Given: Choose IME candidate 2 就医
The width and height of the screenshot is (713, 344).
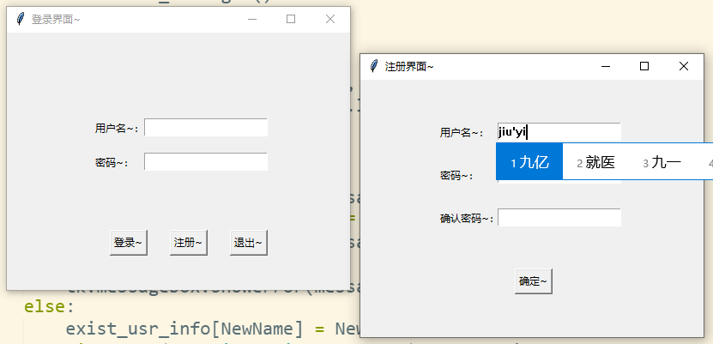Looking at the screenshot, I should coord(595,162).
